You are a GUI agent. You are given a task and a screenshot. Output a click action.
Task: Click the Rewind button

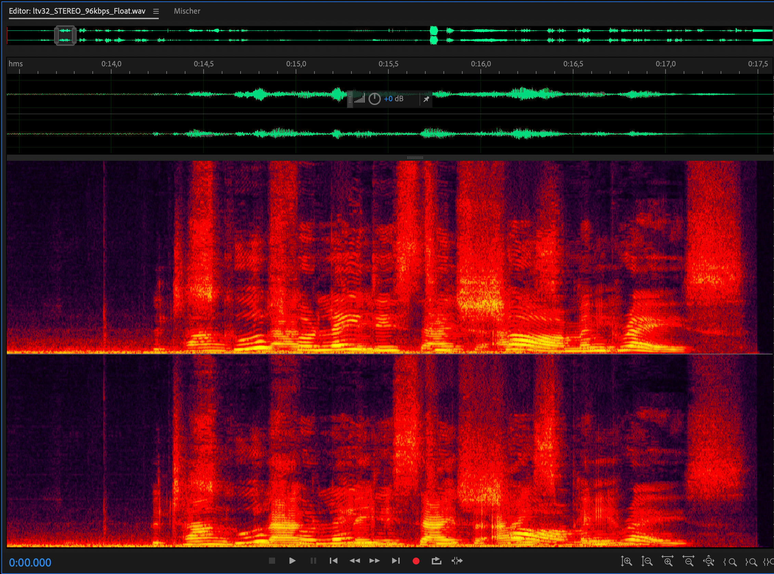coord(354,560)
